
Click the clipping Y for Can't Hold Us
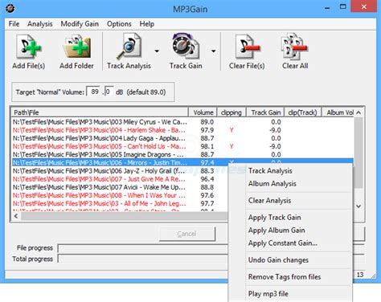pyautogui.click(x=231, y=146)
